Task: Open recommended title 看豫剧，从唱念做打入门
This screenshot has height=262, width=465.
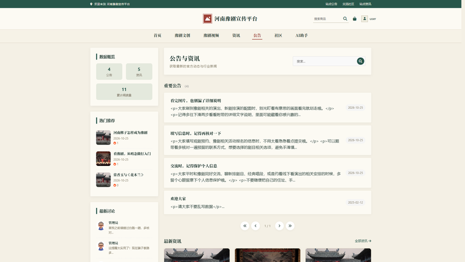Action: click(133, 154)
